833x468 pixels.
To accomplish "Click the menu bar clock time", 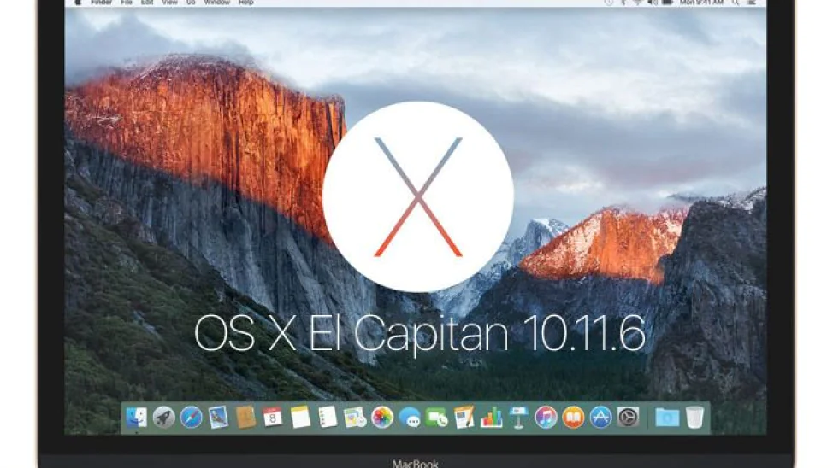I will (x=701, y=2).
